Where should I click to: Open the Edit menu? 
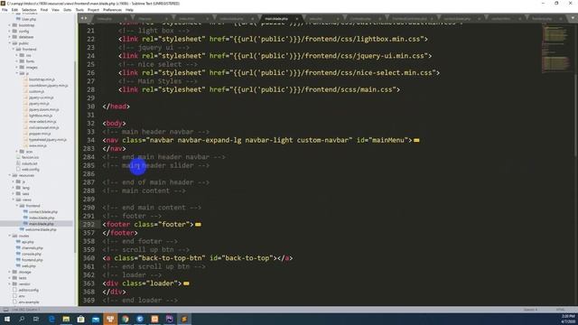click(x=14, y=10)
